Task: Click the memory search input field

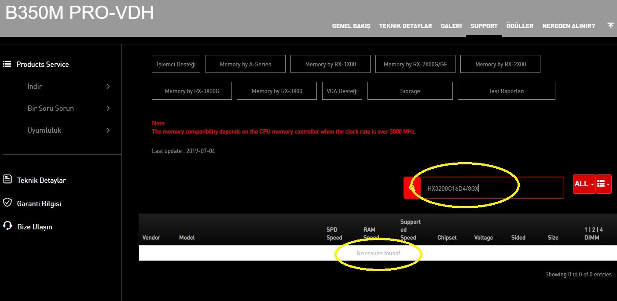Action: coord(492,188)
